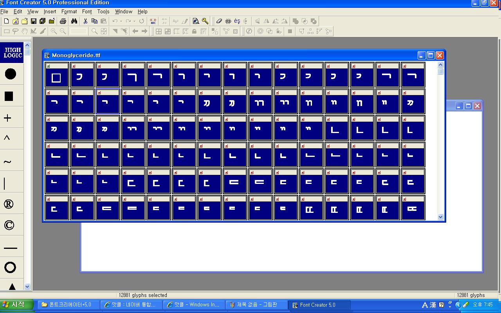Click the zoom level combo box
The height and width of the screenshot is (313, 501).
pos(79,31)
